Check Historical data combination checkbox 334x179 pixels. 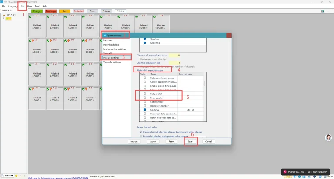145,114
